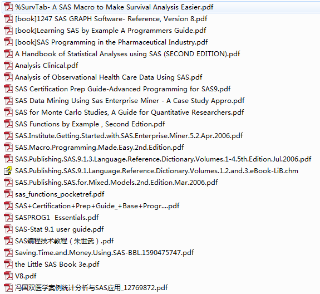Viewport: 320px width, 294px height.
Task: Select [book]1247 SAS GRAPH Software Reference file
Action: click(111, 19)
